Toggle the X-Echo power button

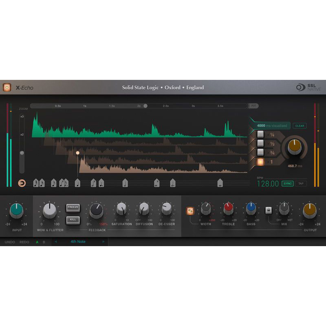point(7,88)
